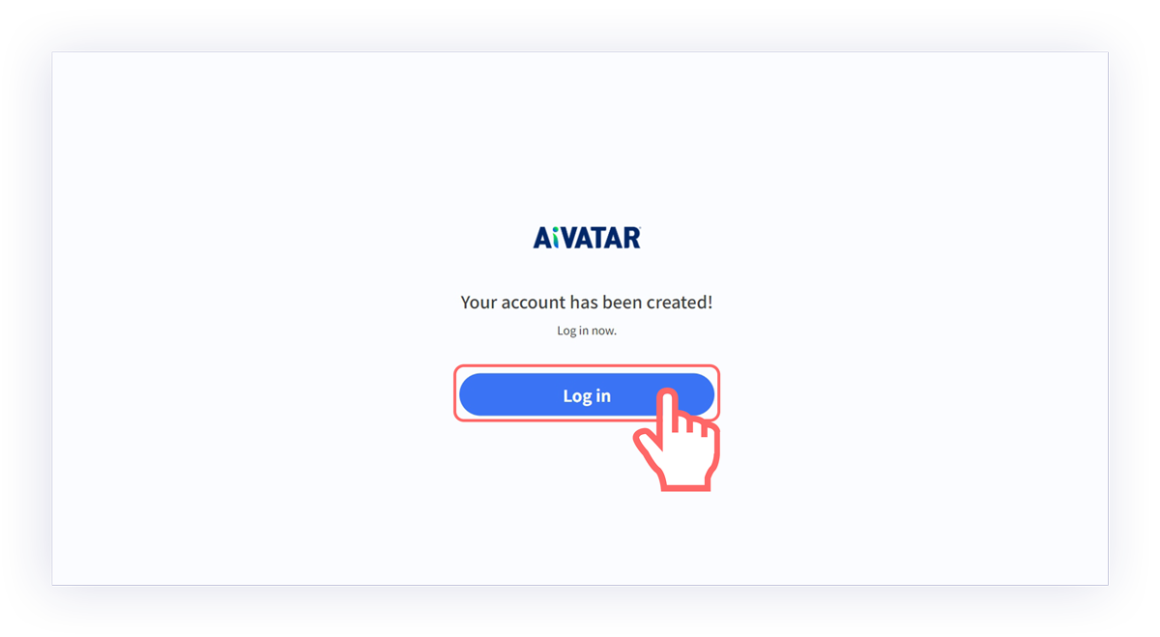Click the index fingertip of the hand cursor
The width and height of the screenshot is (1160, 637).
(x=666, y=395)
